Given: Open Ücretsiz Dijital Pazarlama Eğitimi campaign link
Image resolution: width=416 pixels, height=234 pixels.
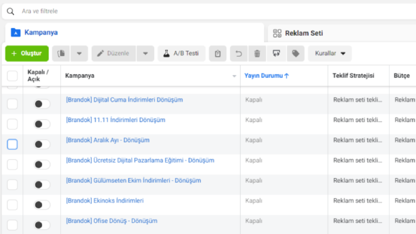Looking at the screenshot, I should pos(140,160).
